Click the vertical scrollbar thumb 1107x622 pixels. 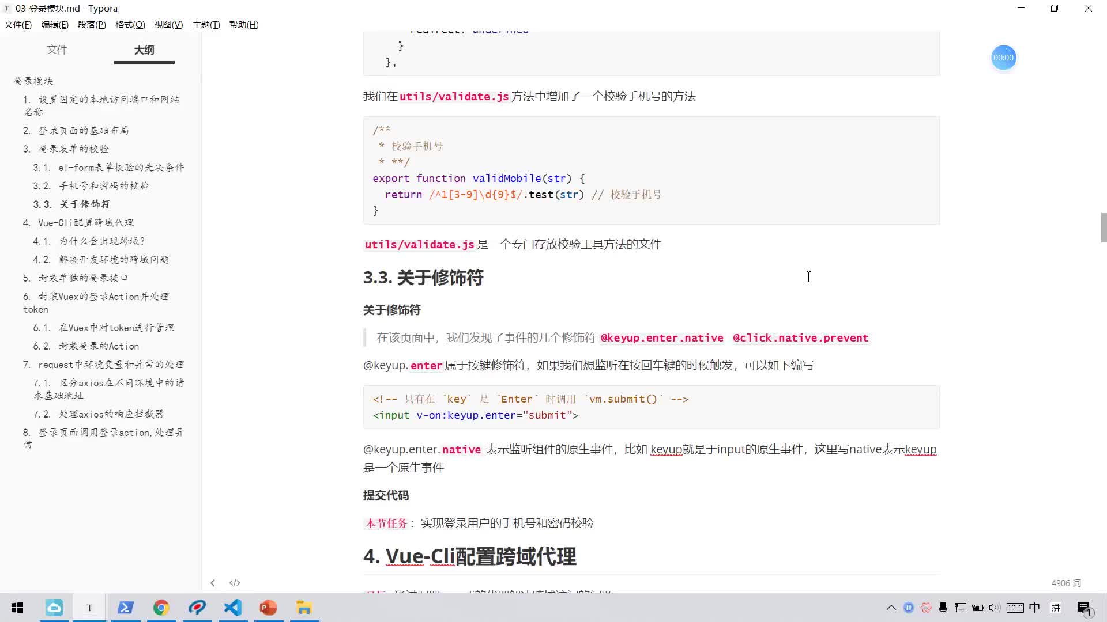tap(1104, 227)
